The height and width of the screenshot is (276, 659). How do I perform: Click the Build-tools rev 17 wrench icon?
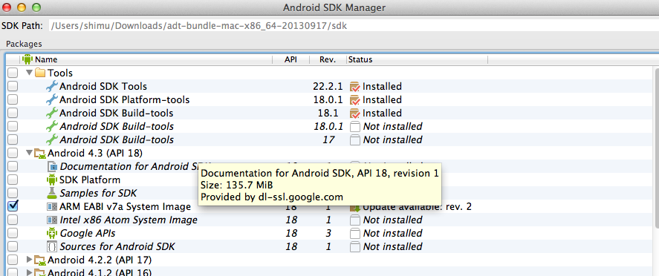pyautogui.click(x=52, y=139)
